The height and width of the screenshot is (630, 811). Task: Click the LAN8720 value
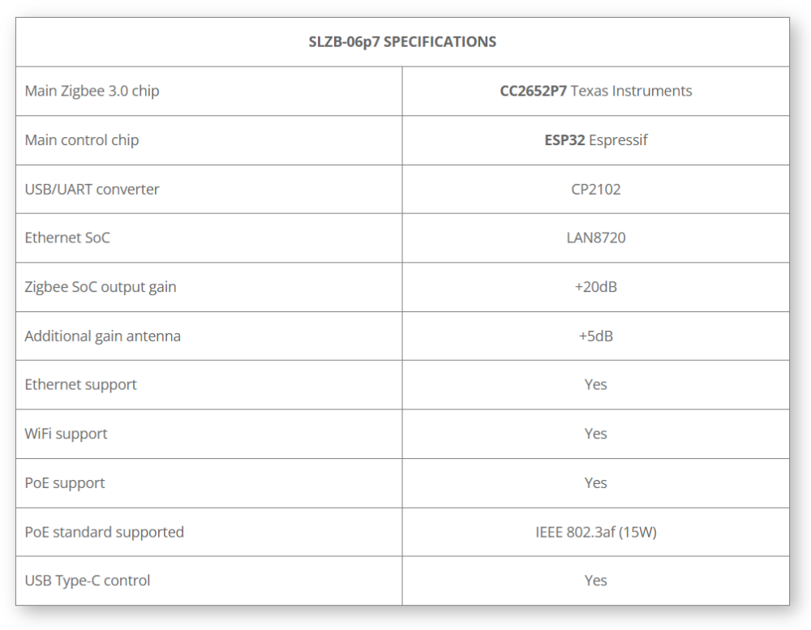click(595, 238)
